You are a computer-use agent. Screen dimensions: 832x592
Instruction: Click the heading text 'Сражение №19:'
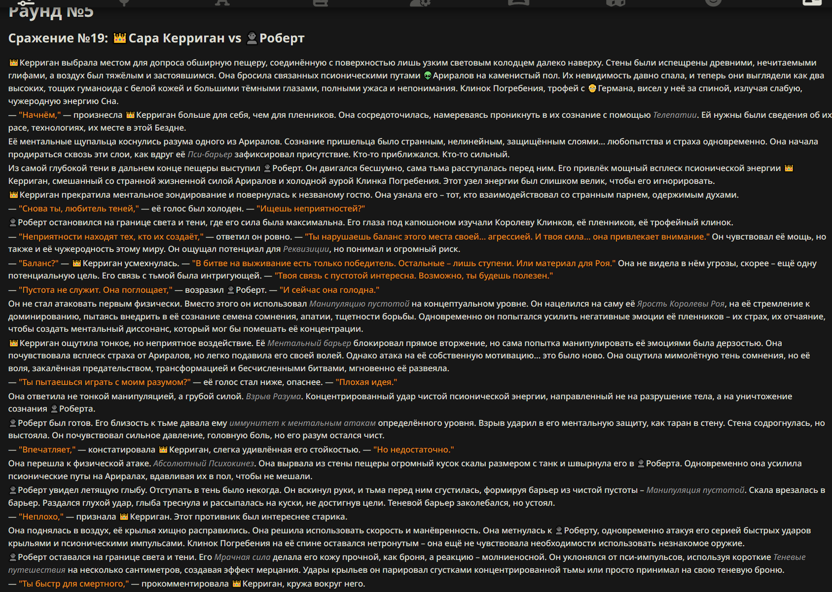(x=58, y=38)
